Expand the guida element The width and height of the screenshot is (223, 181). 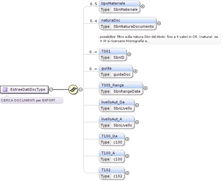pyautogui.click(x=135, y=71)
